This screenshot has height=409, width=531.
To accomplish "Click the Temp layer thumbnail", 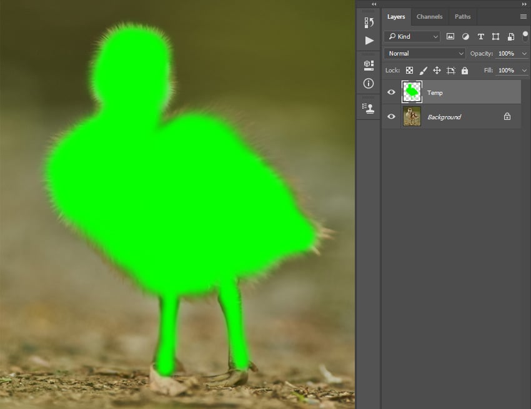I will pos(412,92).
